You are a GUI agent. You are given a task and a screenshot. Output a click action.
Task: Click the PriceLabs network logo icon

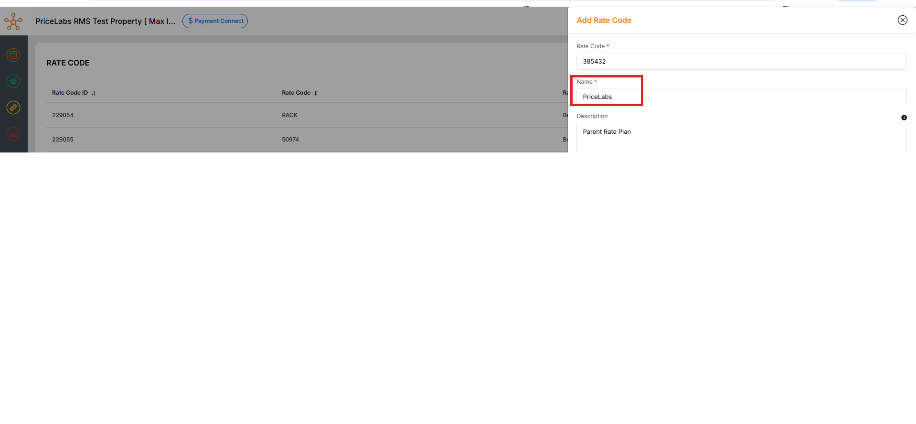(13, 22)
